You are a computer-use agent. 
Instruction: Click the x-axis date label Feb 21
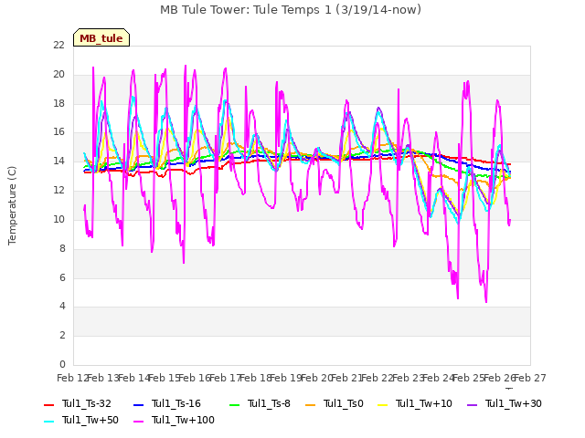click(x=346, y=378)
